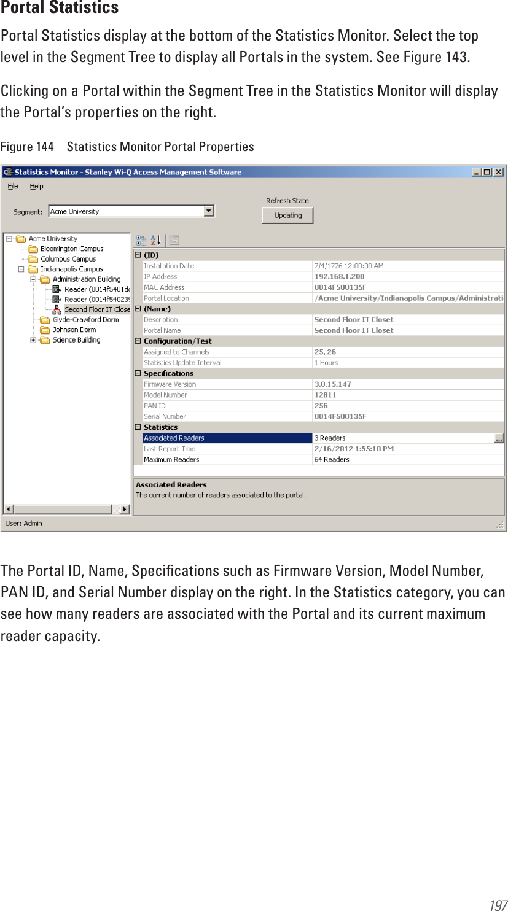Open the Help menu

tap(37, 185)
